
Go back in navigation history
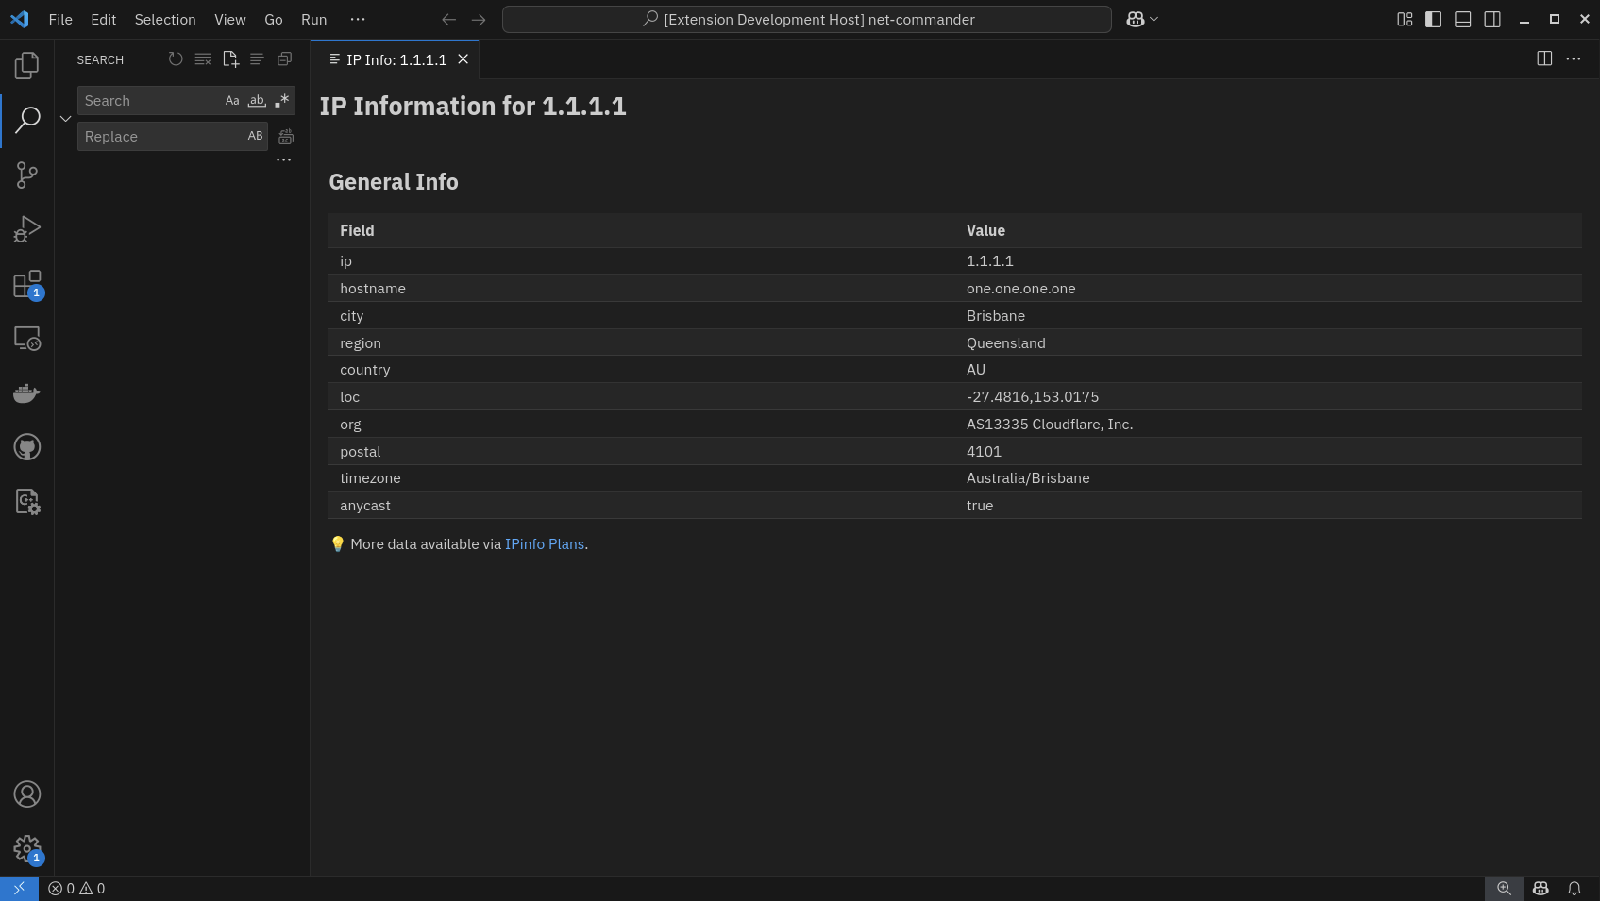click(x=449, y=19)
